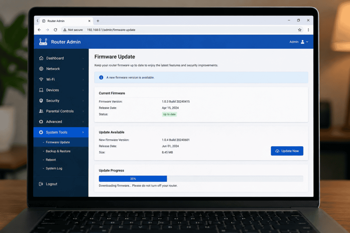Select Firmware Update submenu item
Viewport: 350px width, 233px height.
[61, 142]
